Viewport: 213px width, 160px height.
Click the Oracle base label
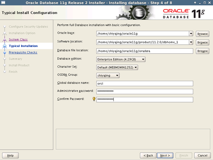[66, 33]
